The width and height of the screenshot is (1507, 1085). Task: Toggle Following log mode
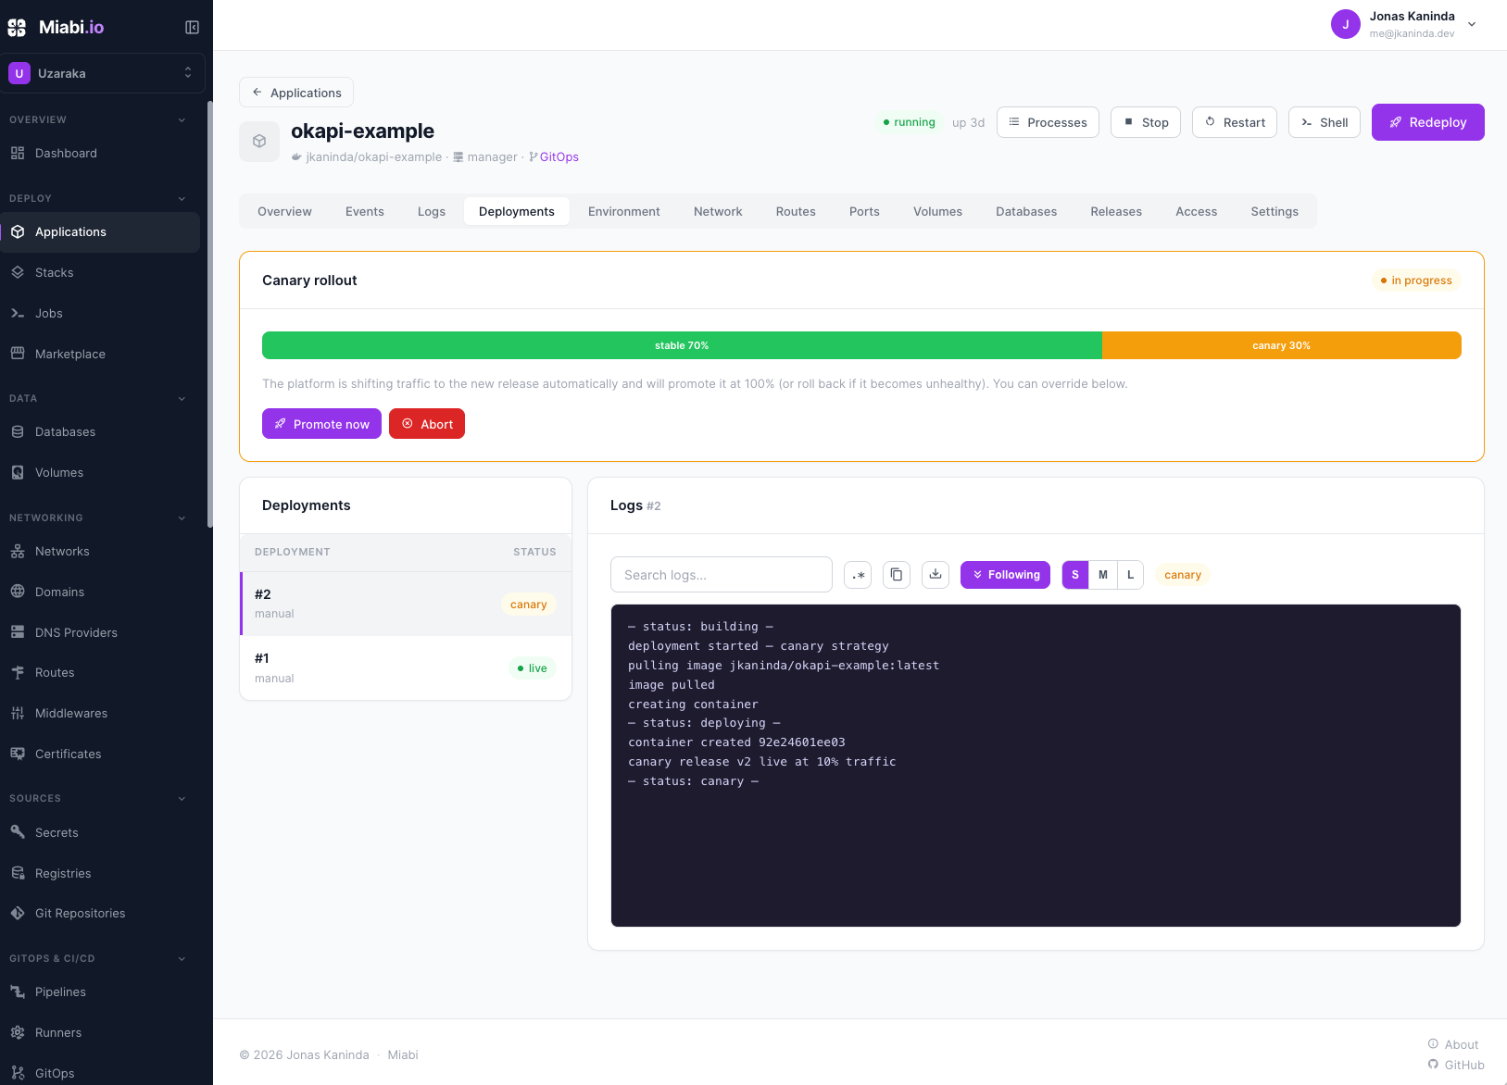[1005, 575]
